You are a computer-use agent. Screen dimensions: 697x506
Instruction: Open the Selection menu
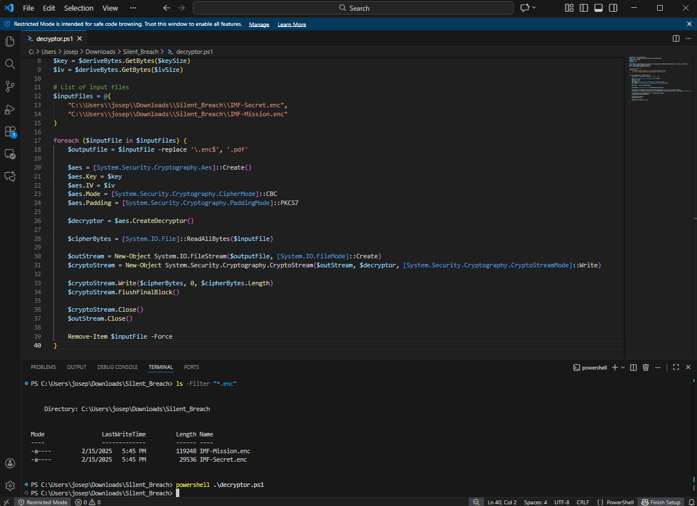tap(79, 8)
